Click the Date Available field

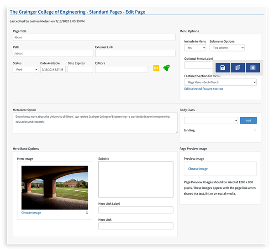click(x=53, y=69)
